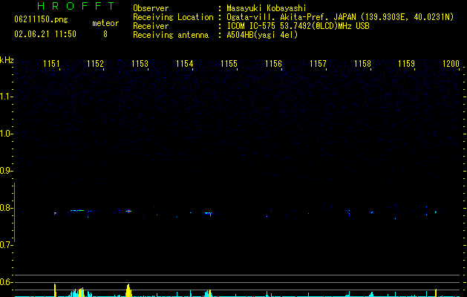Click time axis label 1200
Viewport: 467px width, 297px height.
point(451,64)
